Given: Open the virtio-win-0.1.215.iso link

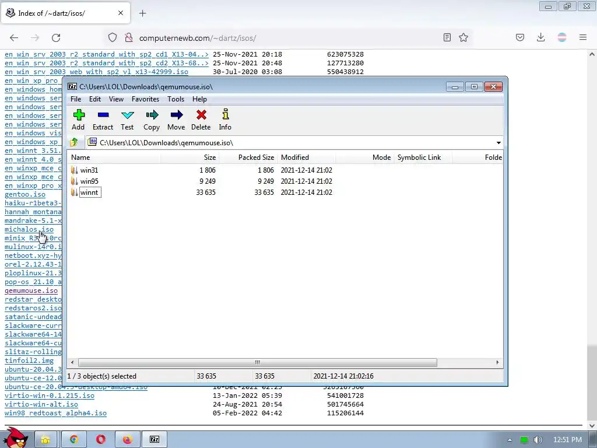Looking at the screenshot, I should [50, 395].
